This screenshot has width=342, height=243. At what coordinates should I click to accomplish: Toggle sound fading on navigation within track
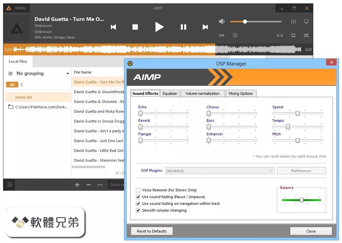tap(138, 204)
